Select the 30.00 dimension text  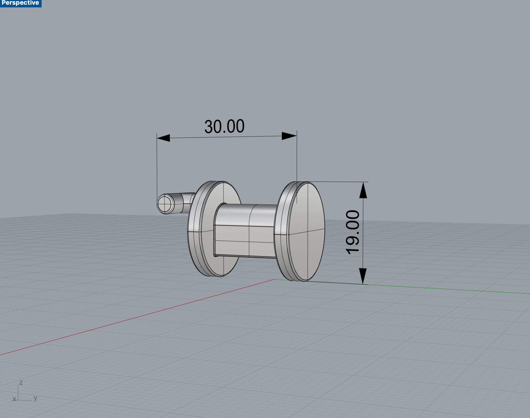point(224,127)
